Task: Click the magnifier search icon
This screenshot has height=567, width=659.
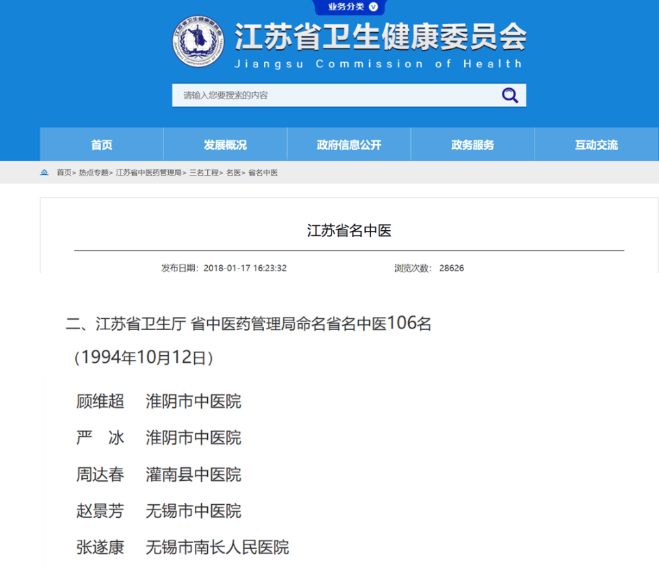Action: tap(509, 96)
